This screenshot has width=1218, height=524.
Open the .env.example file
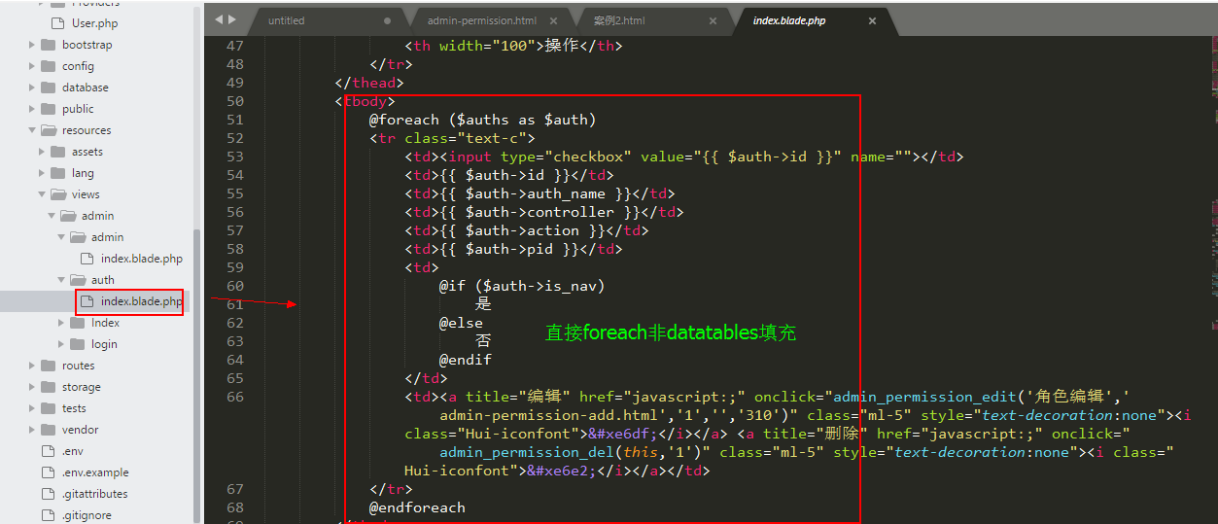coord(95,472)
